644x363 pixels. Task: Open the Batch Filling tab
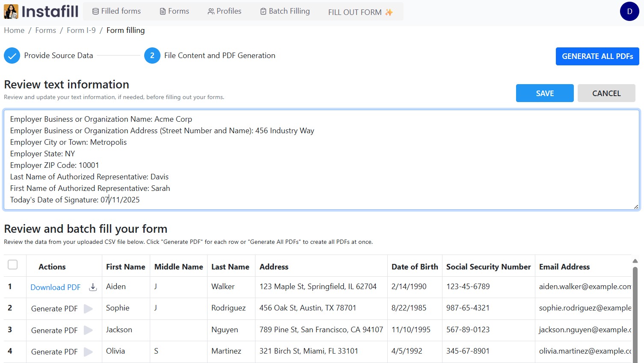[285, 11]
